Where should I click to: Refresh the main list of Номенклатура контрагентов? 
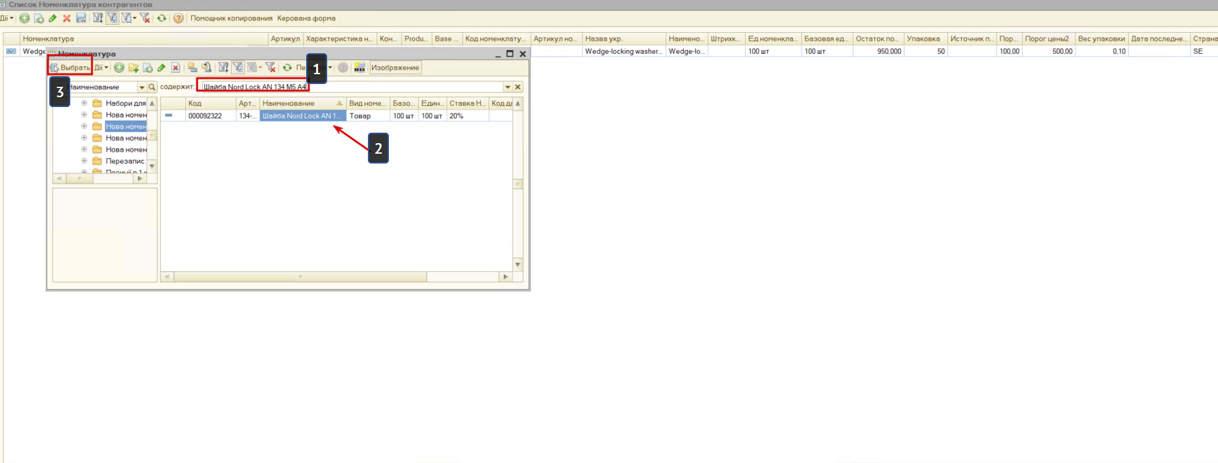(162, 18)
